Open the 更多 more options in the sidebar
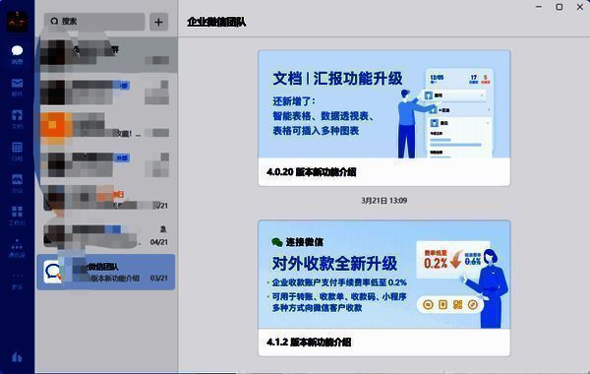The width and height of the screenshot is (590, 374). click(17, 280)
